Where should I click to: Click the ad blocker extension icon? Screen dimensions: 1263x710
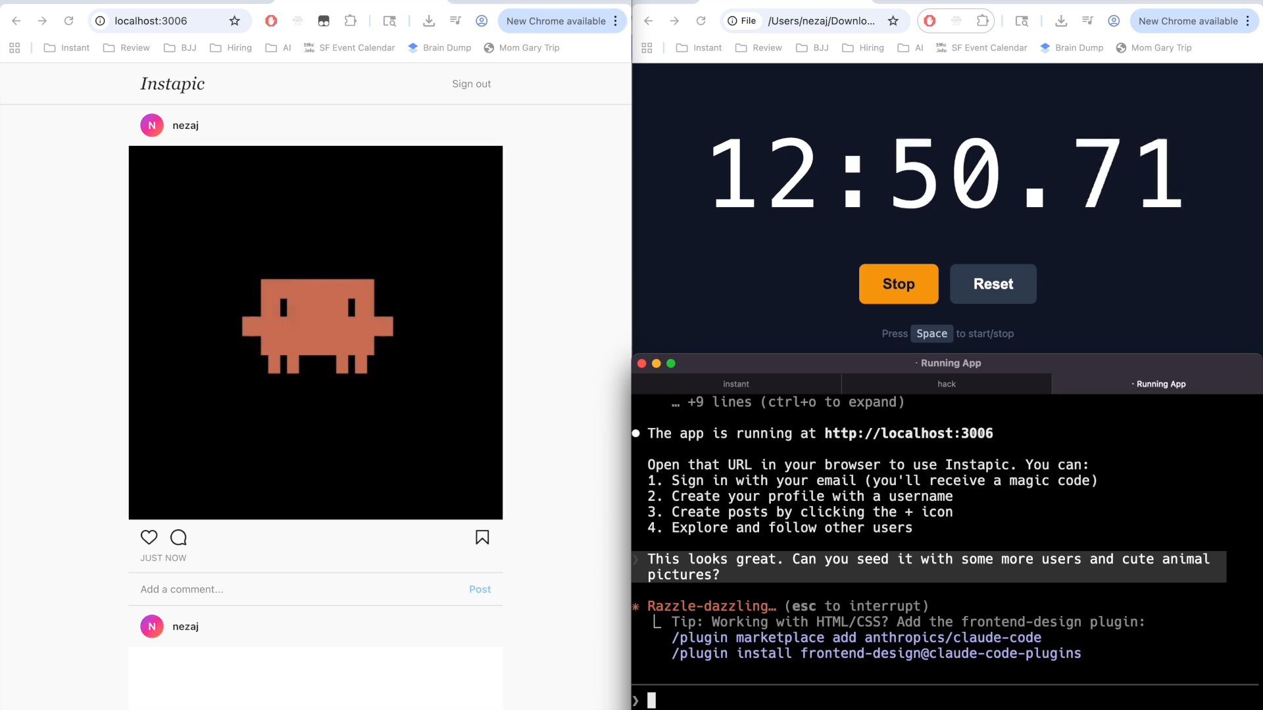(x=270, y=20)
